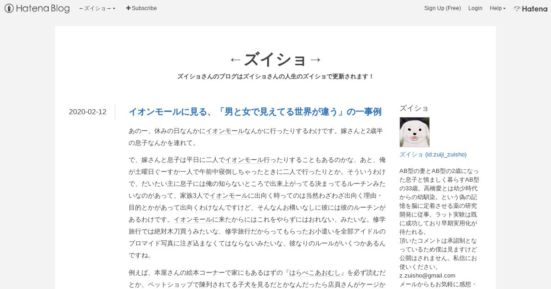Screen dimensions: 551x289
Task: Select the blog tagline ズイショさんのブログは...更新されます！
Action: [275, 77]
